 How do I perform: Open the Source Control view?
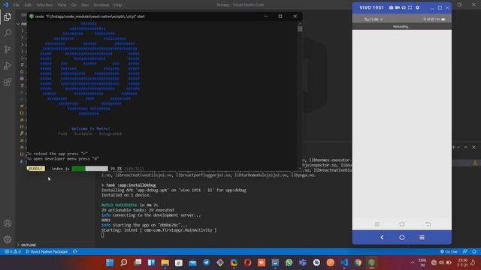click(8, 49)
